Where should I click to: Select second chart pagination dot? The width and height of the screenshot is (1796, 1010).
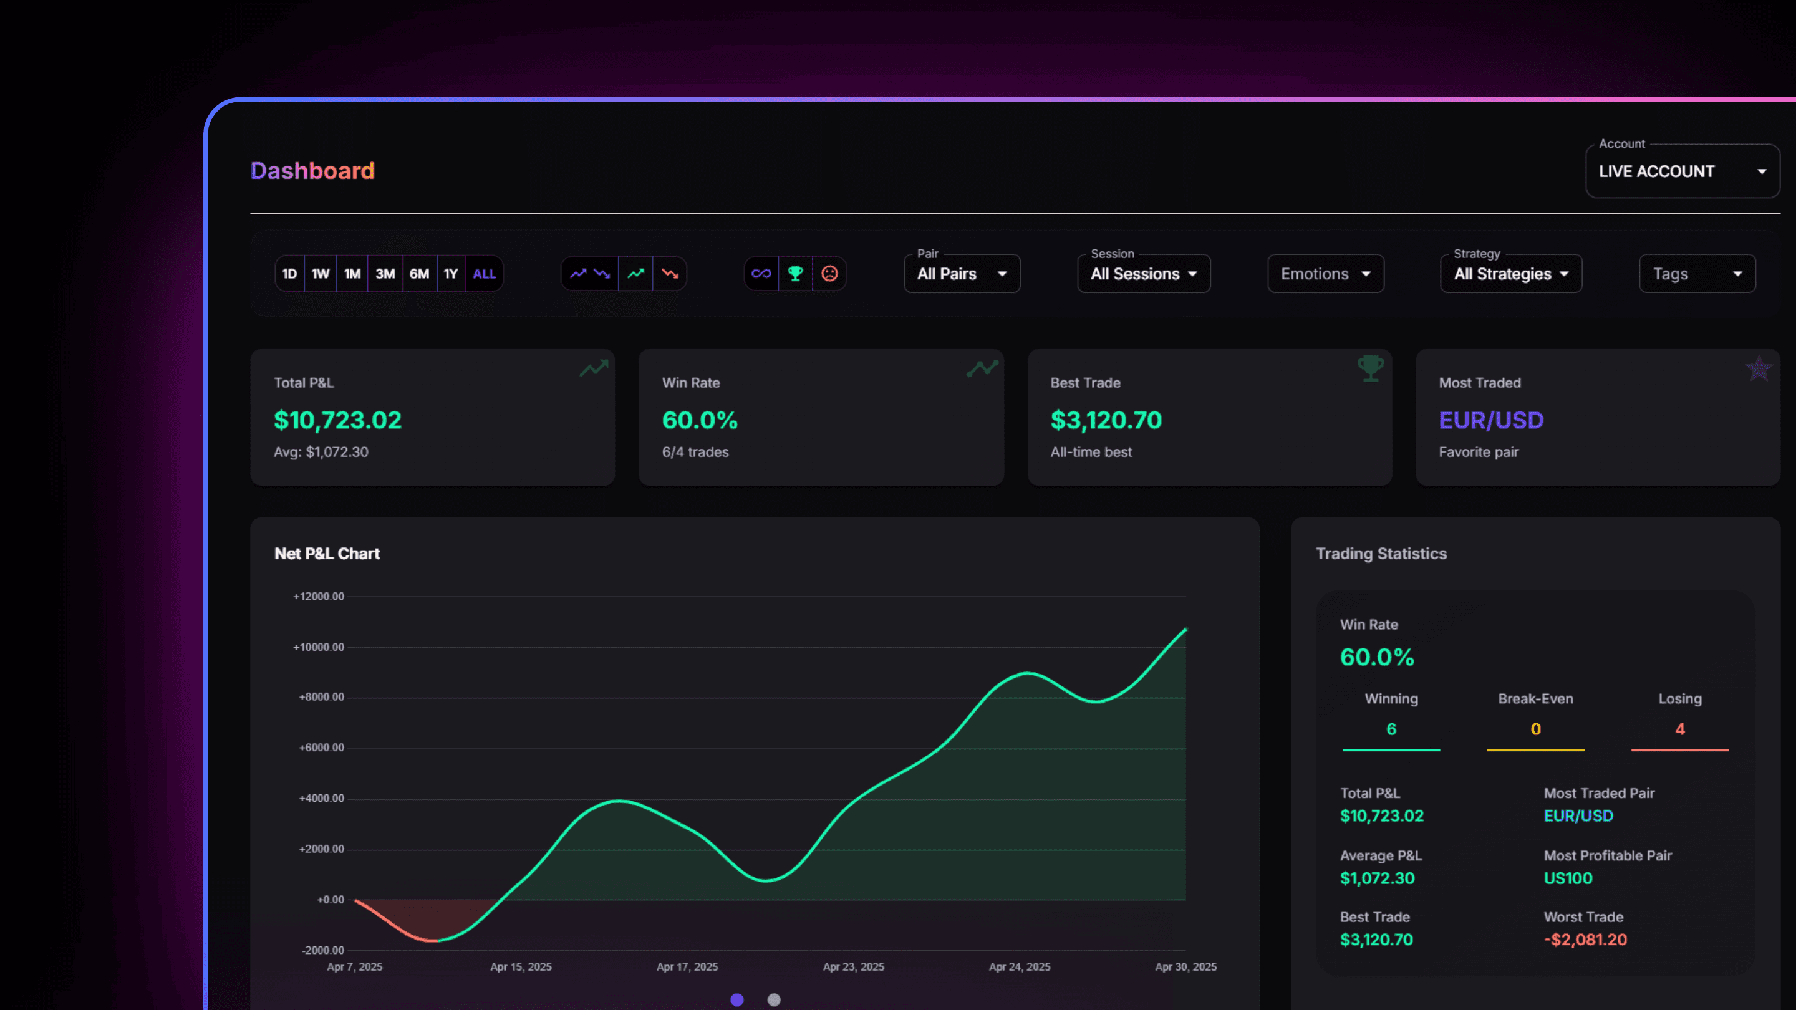click(774, 999)
